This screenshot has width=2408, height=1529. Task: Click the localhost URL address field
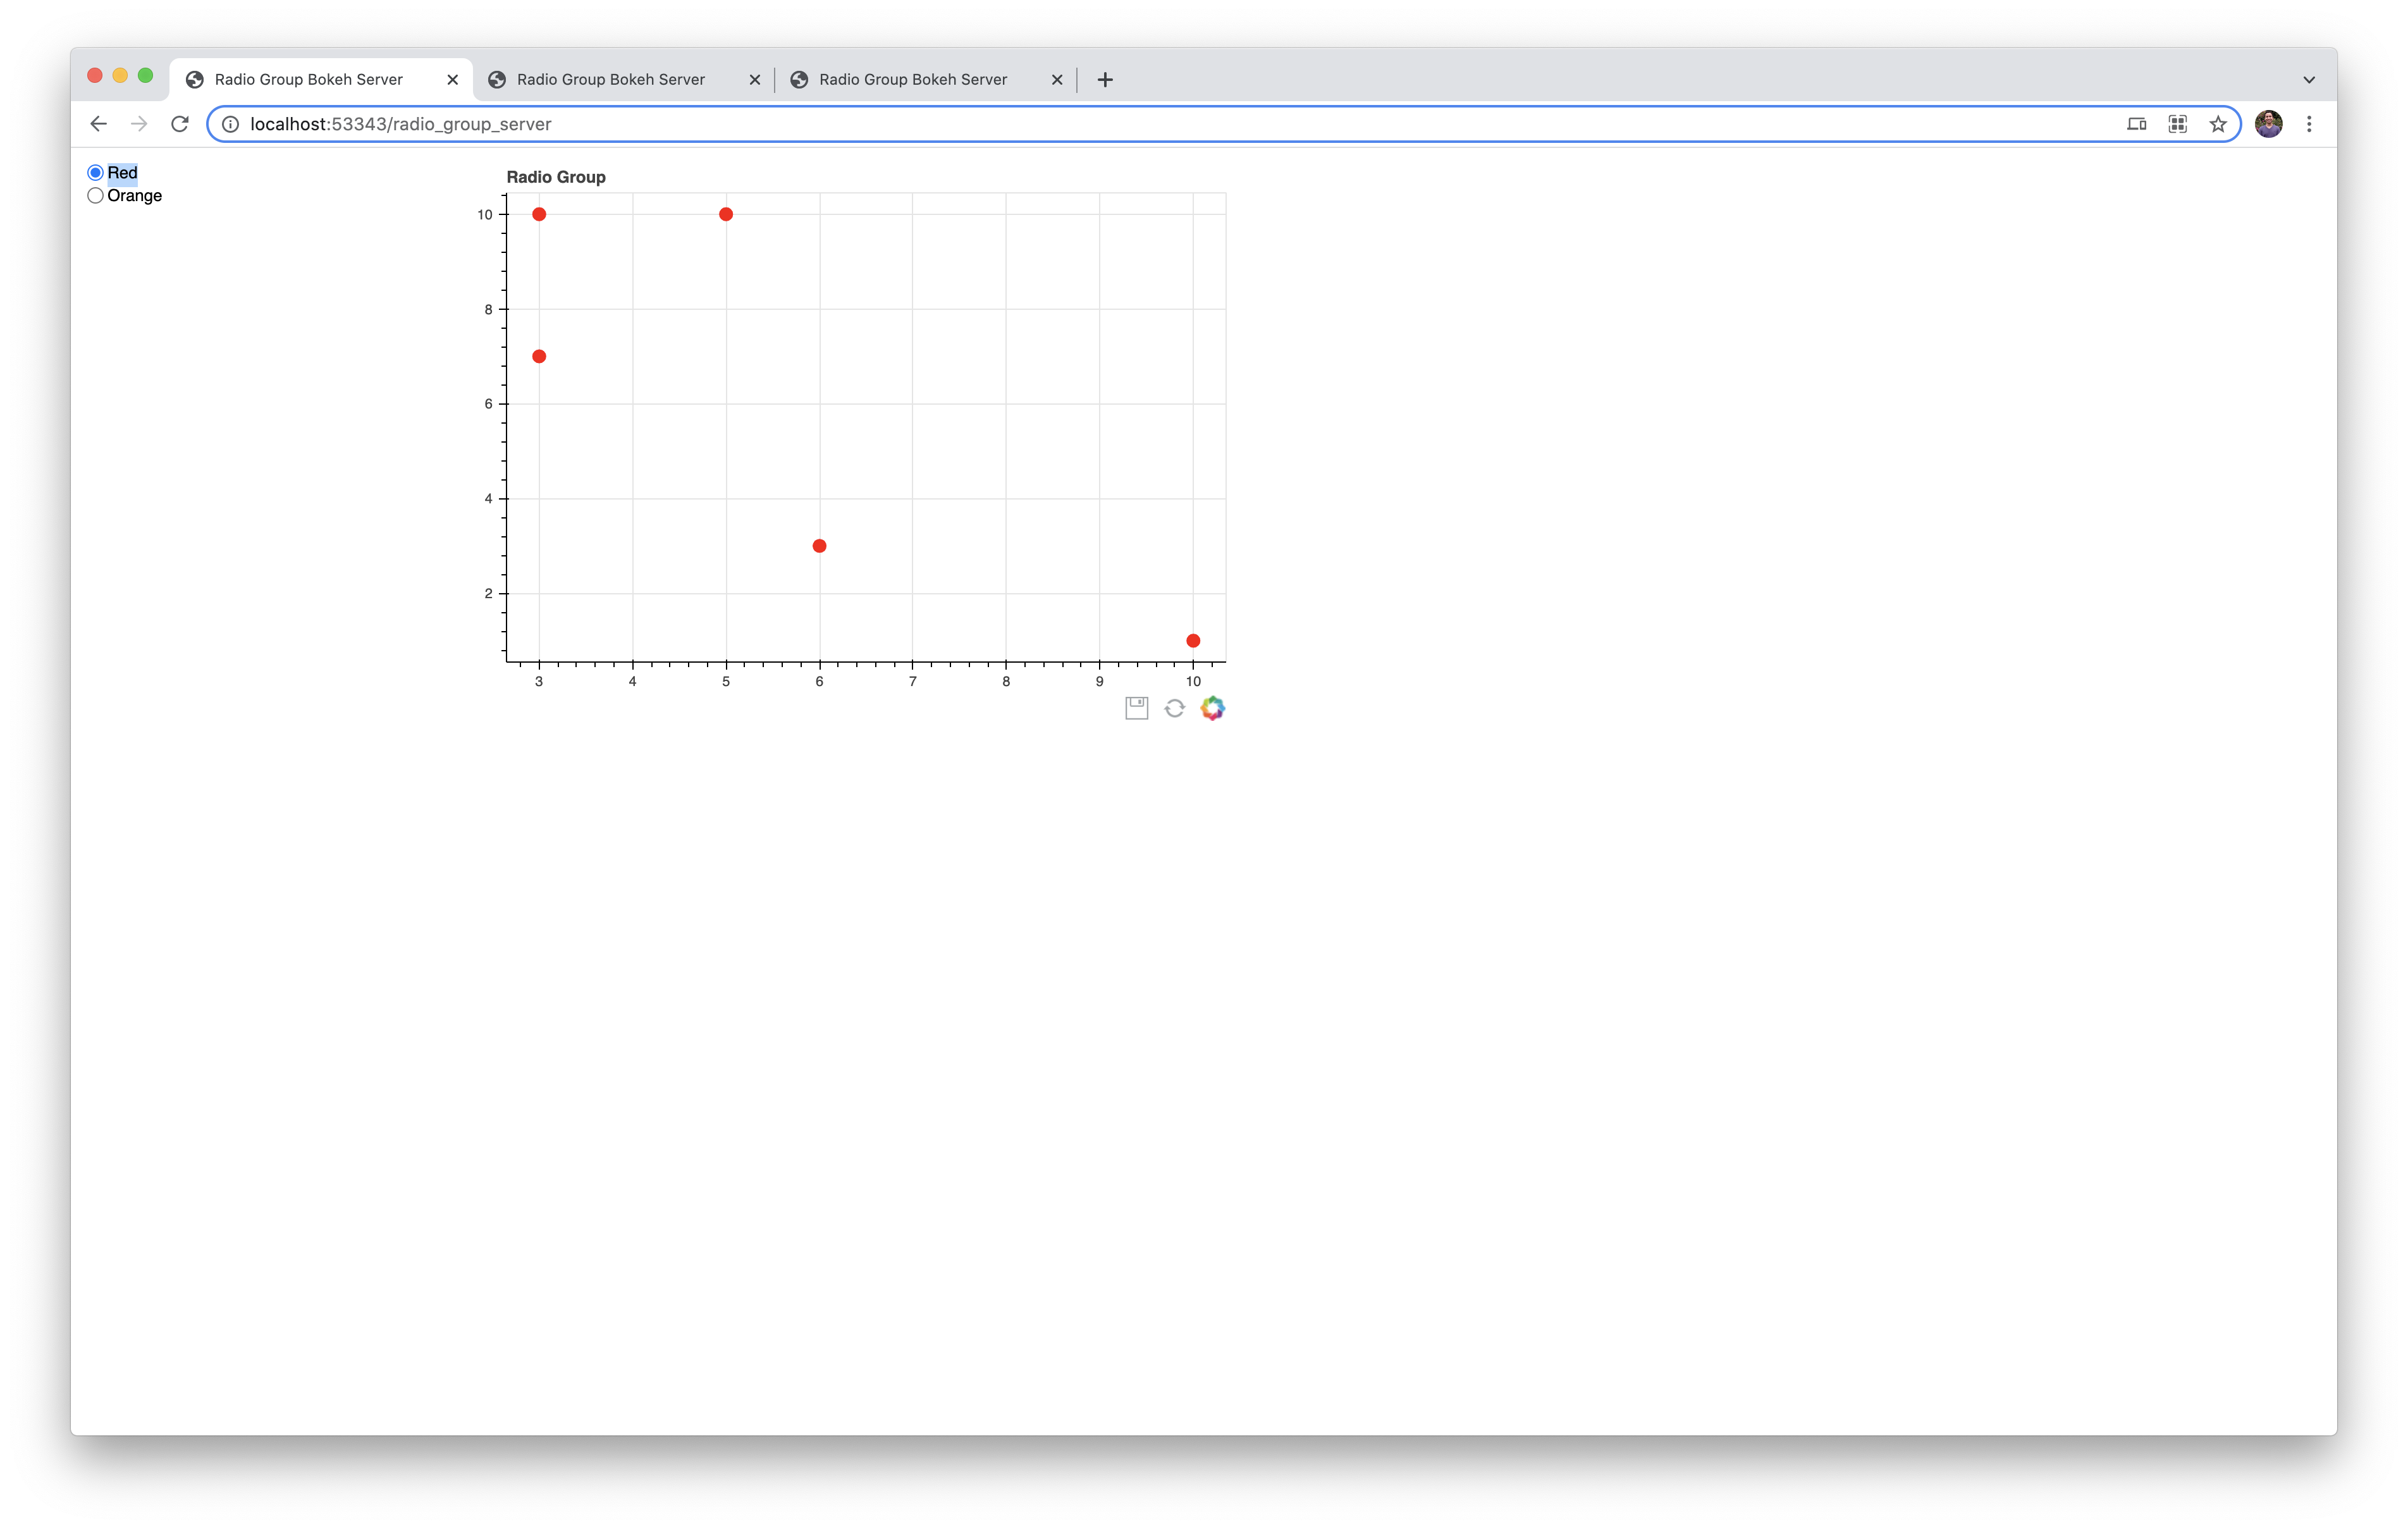[x=1100, y=124]
